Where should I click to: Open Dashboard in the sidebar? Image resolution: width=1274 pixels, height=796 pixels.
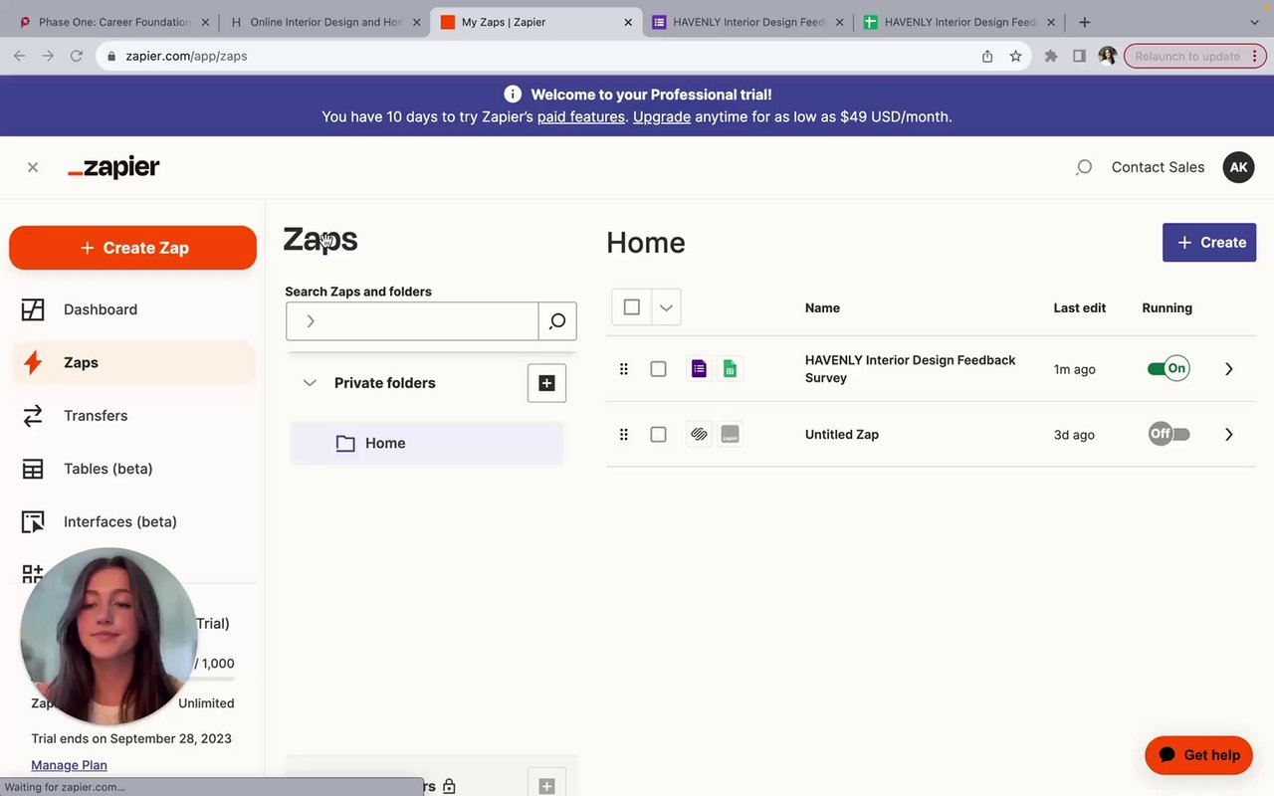132,309
